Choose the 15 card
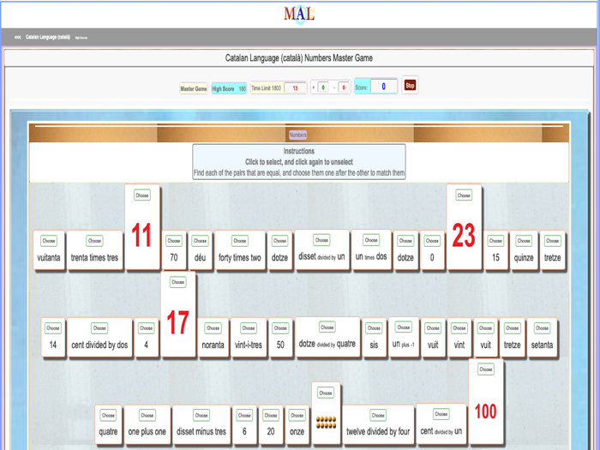Image resolution: width=600 pixels, height=450 pixels. pyautogui.click(x=495, y=241)
